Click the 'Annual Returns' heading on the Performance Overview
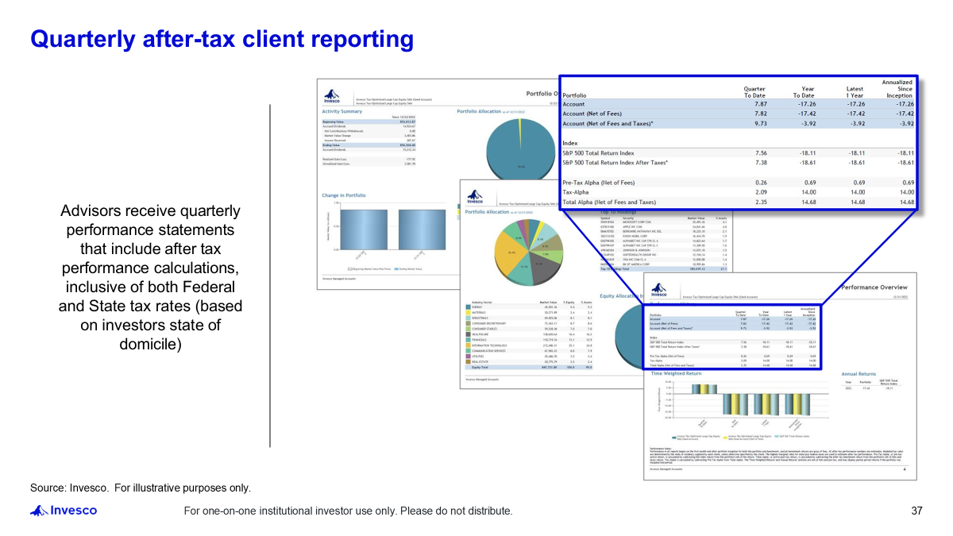 [859, 373]
